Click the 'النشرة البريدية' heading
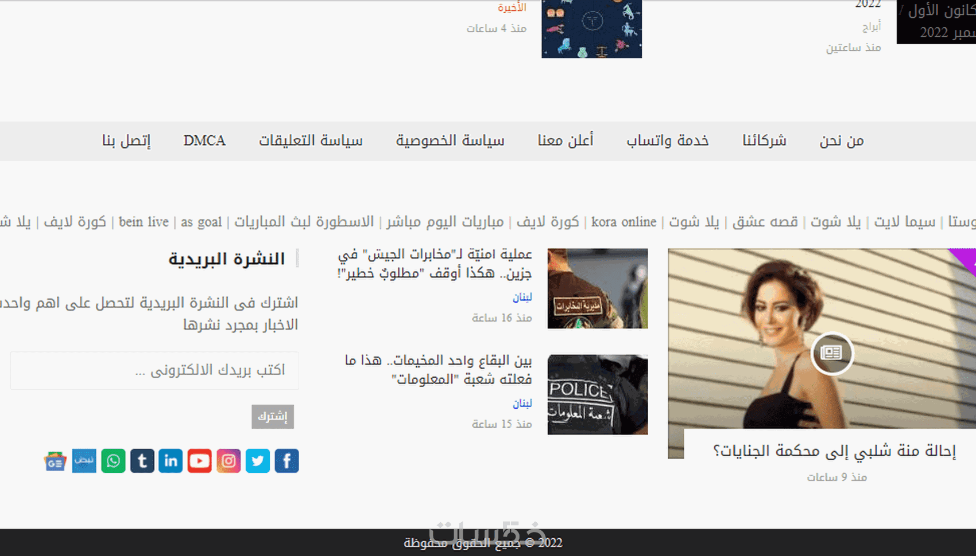Viewport: 976px width, 556px height. pyautogui.click(x=227, y=259)
